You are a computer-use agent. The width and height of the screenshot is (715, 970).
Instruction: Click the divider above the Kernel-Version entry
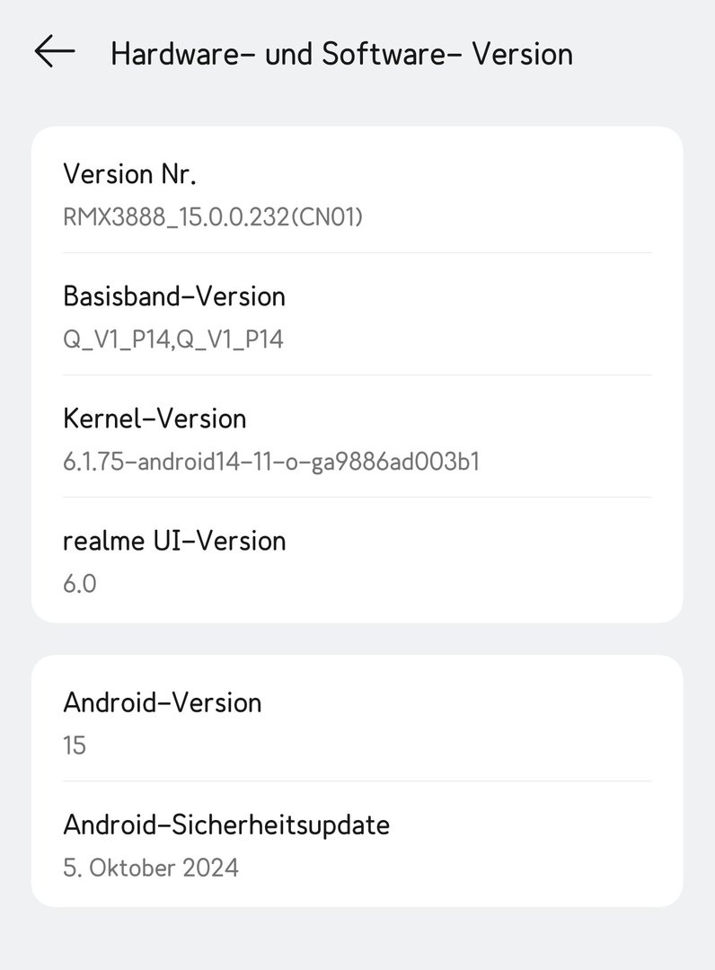357,375
